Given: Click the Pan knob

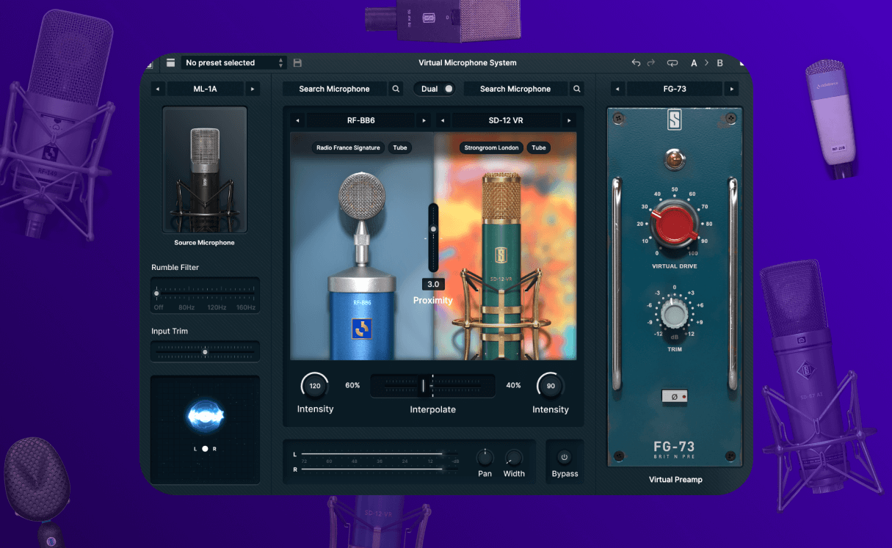Looking at the screenshot, I should coord(485,458).
